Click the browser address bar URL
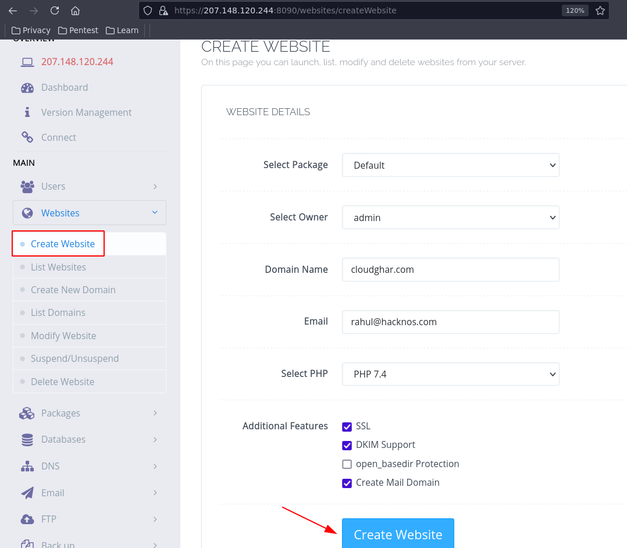The image size is (627, 548). [285, 11]
